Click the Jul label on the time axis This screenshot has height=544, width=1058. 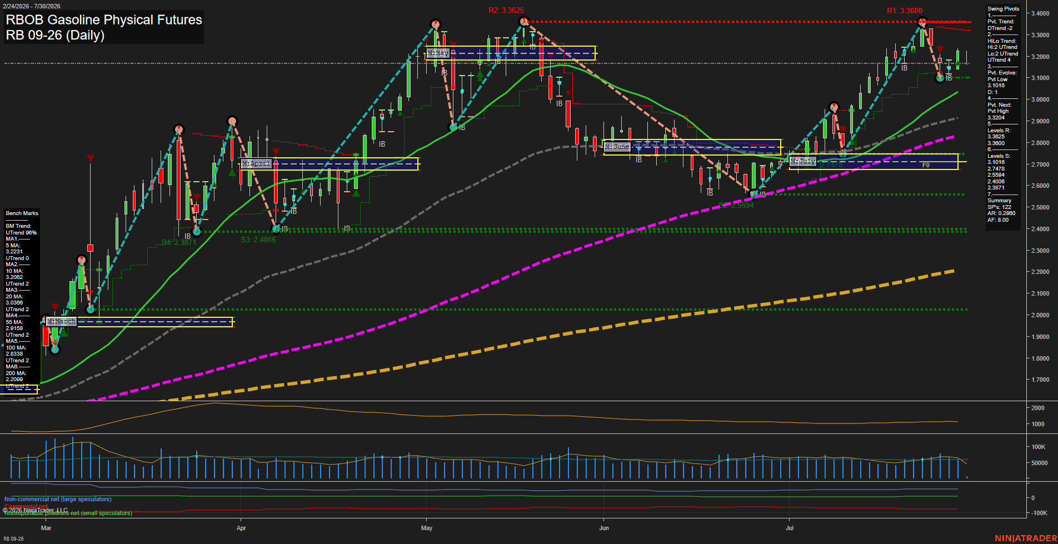coord(790,528)
